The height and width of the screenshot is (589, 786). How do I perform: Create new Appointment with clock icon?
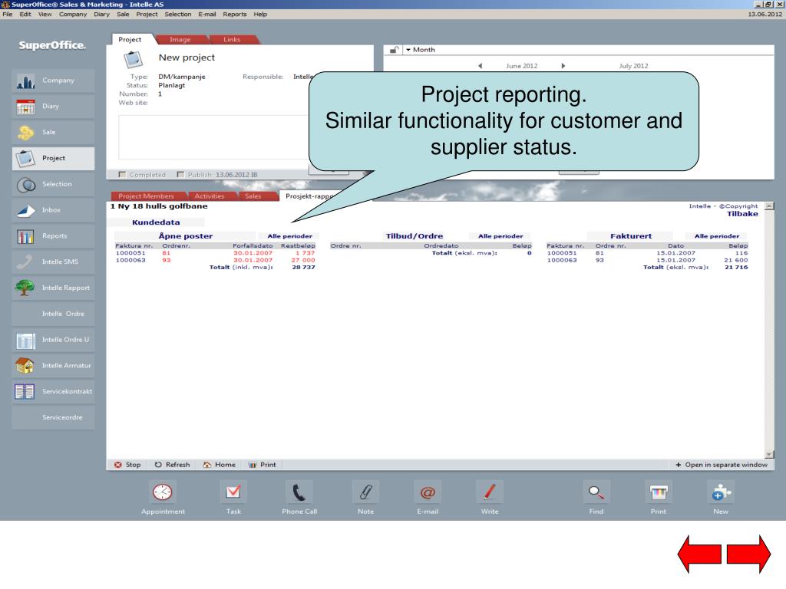point(163,493)
